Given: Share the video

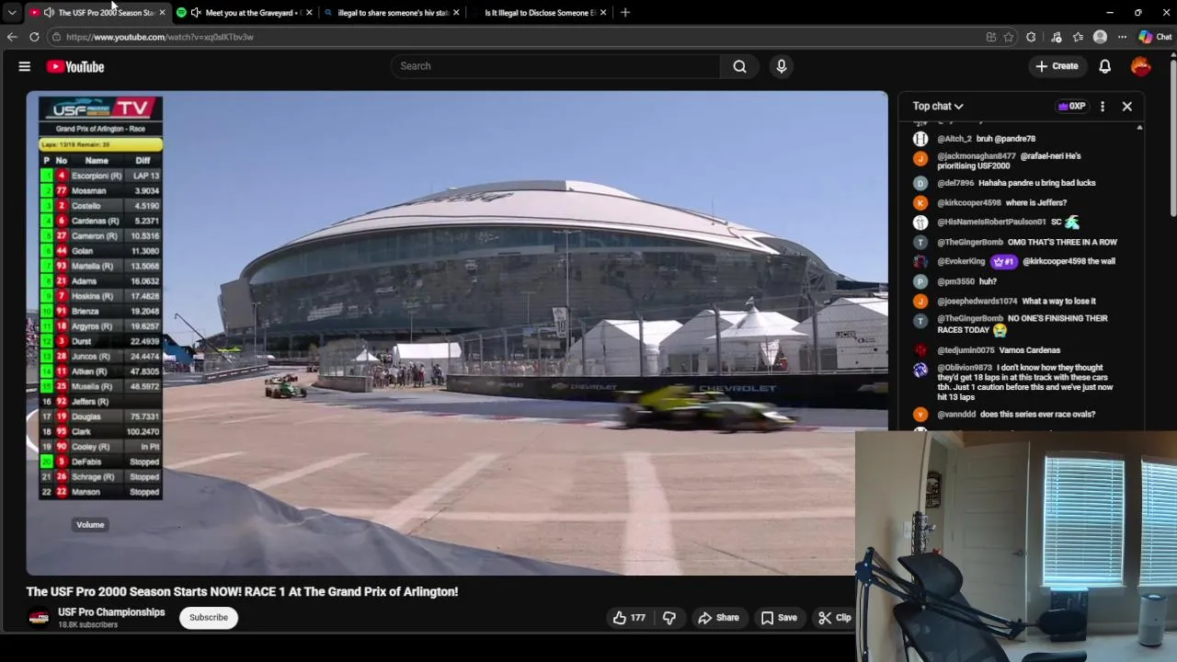Looking at the screenshot, I should point(718,618).
